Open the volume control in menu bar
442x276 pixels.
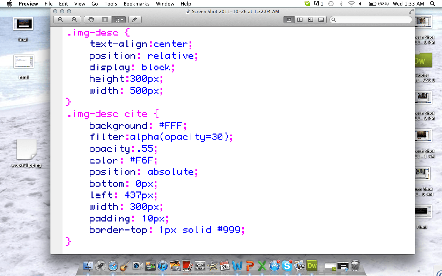click(360, 4)
